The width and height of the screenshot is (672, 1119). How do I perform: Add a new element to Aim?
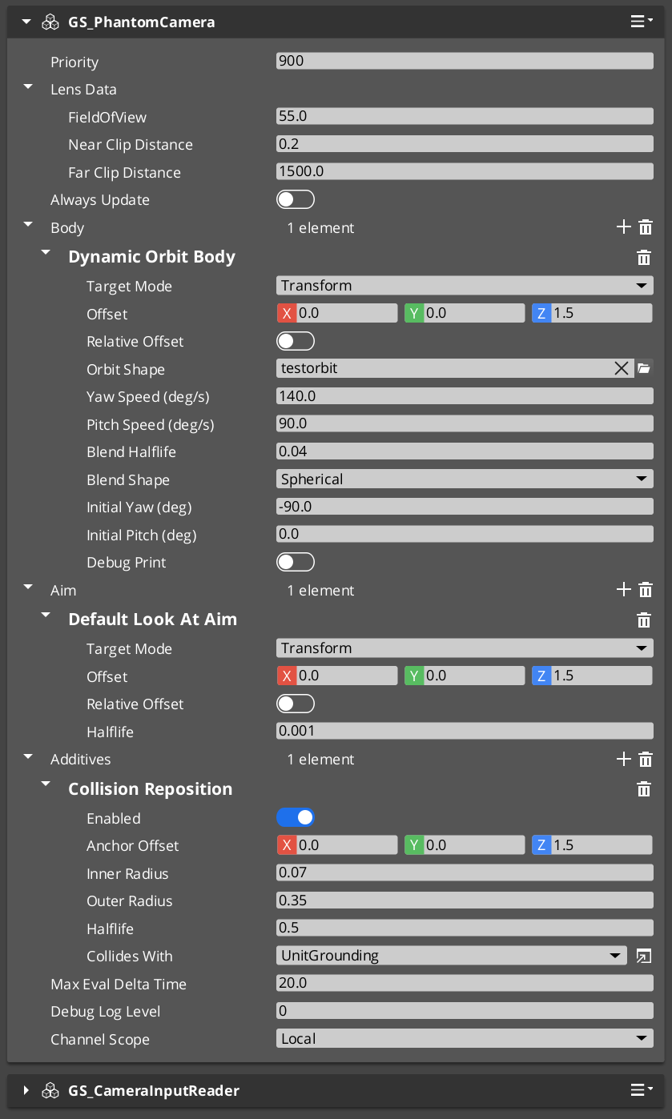[624, 590]
